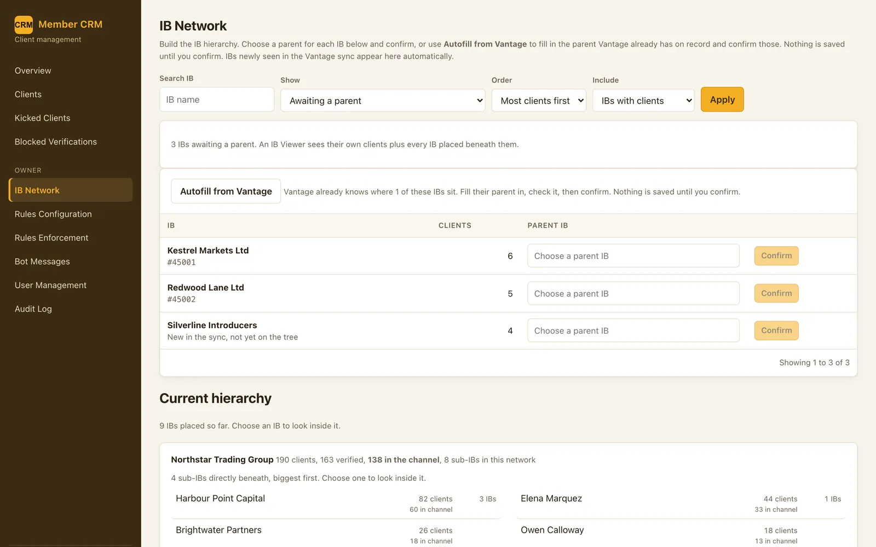Choose a parent IB for Redwood Lane Ltd
Viewport: 876px width, 547px height.
pos(633,294)
